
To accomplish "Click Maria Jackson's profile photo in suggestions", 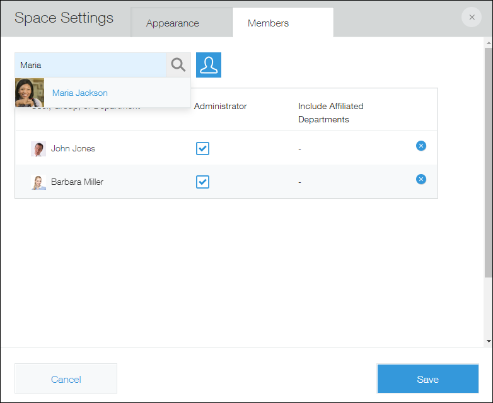I will tap(30, 93).
